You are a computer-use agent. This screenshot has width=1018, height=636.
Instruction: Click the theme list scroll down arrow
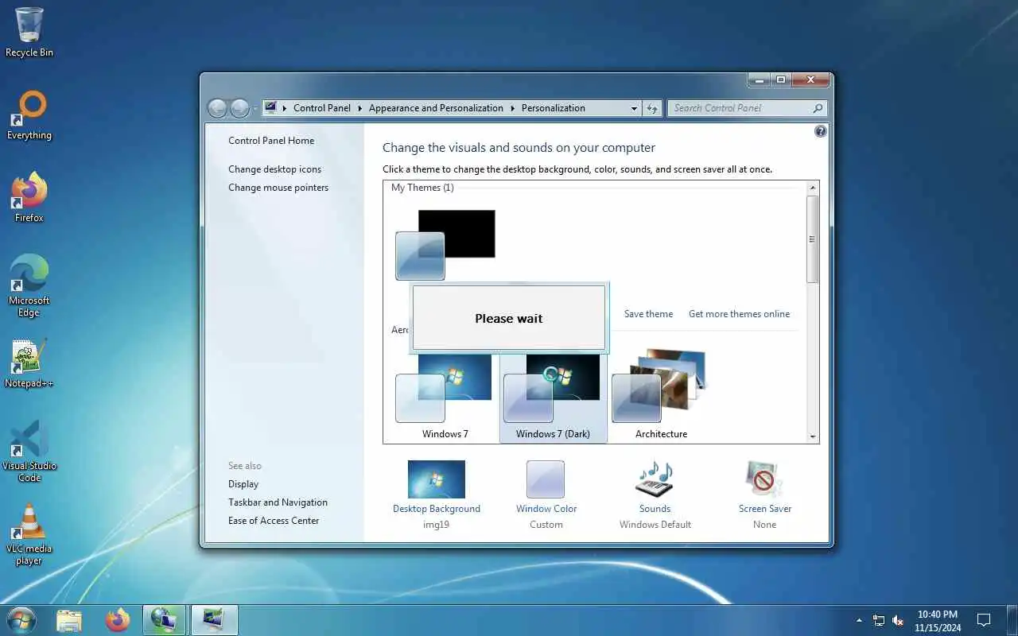[x=812, y=436]
